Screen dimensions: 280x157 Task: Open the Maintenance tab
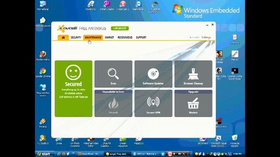(x=93, y=38)
